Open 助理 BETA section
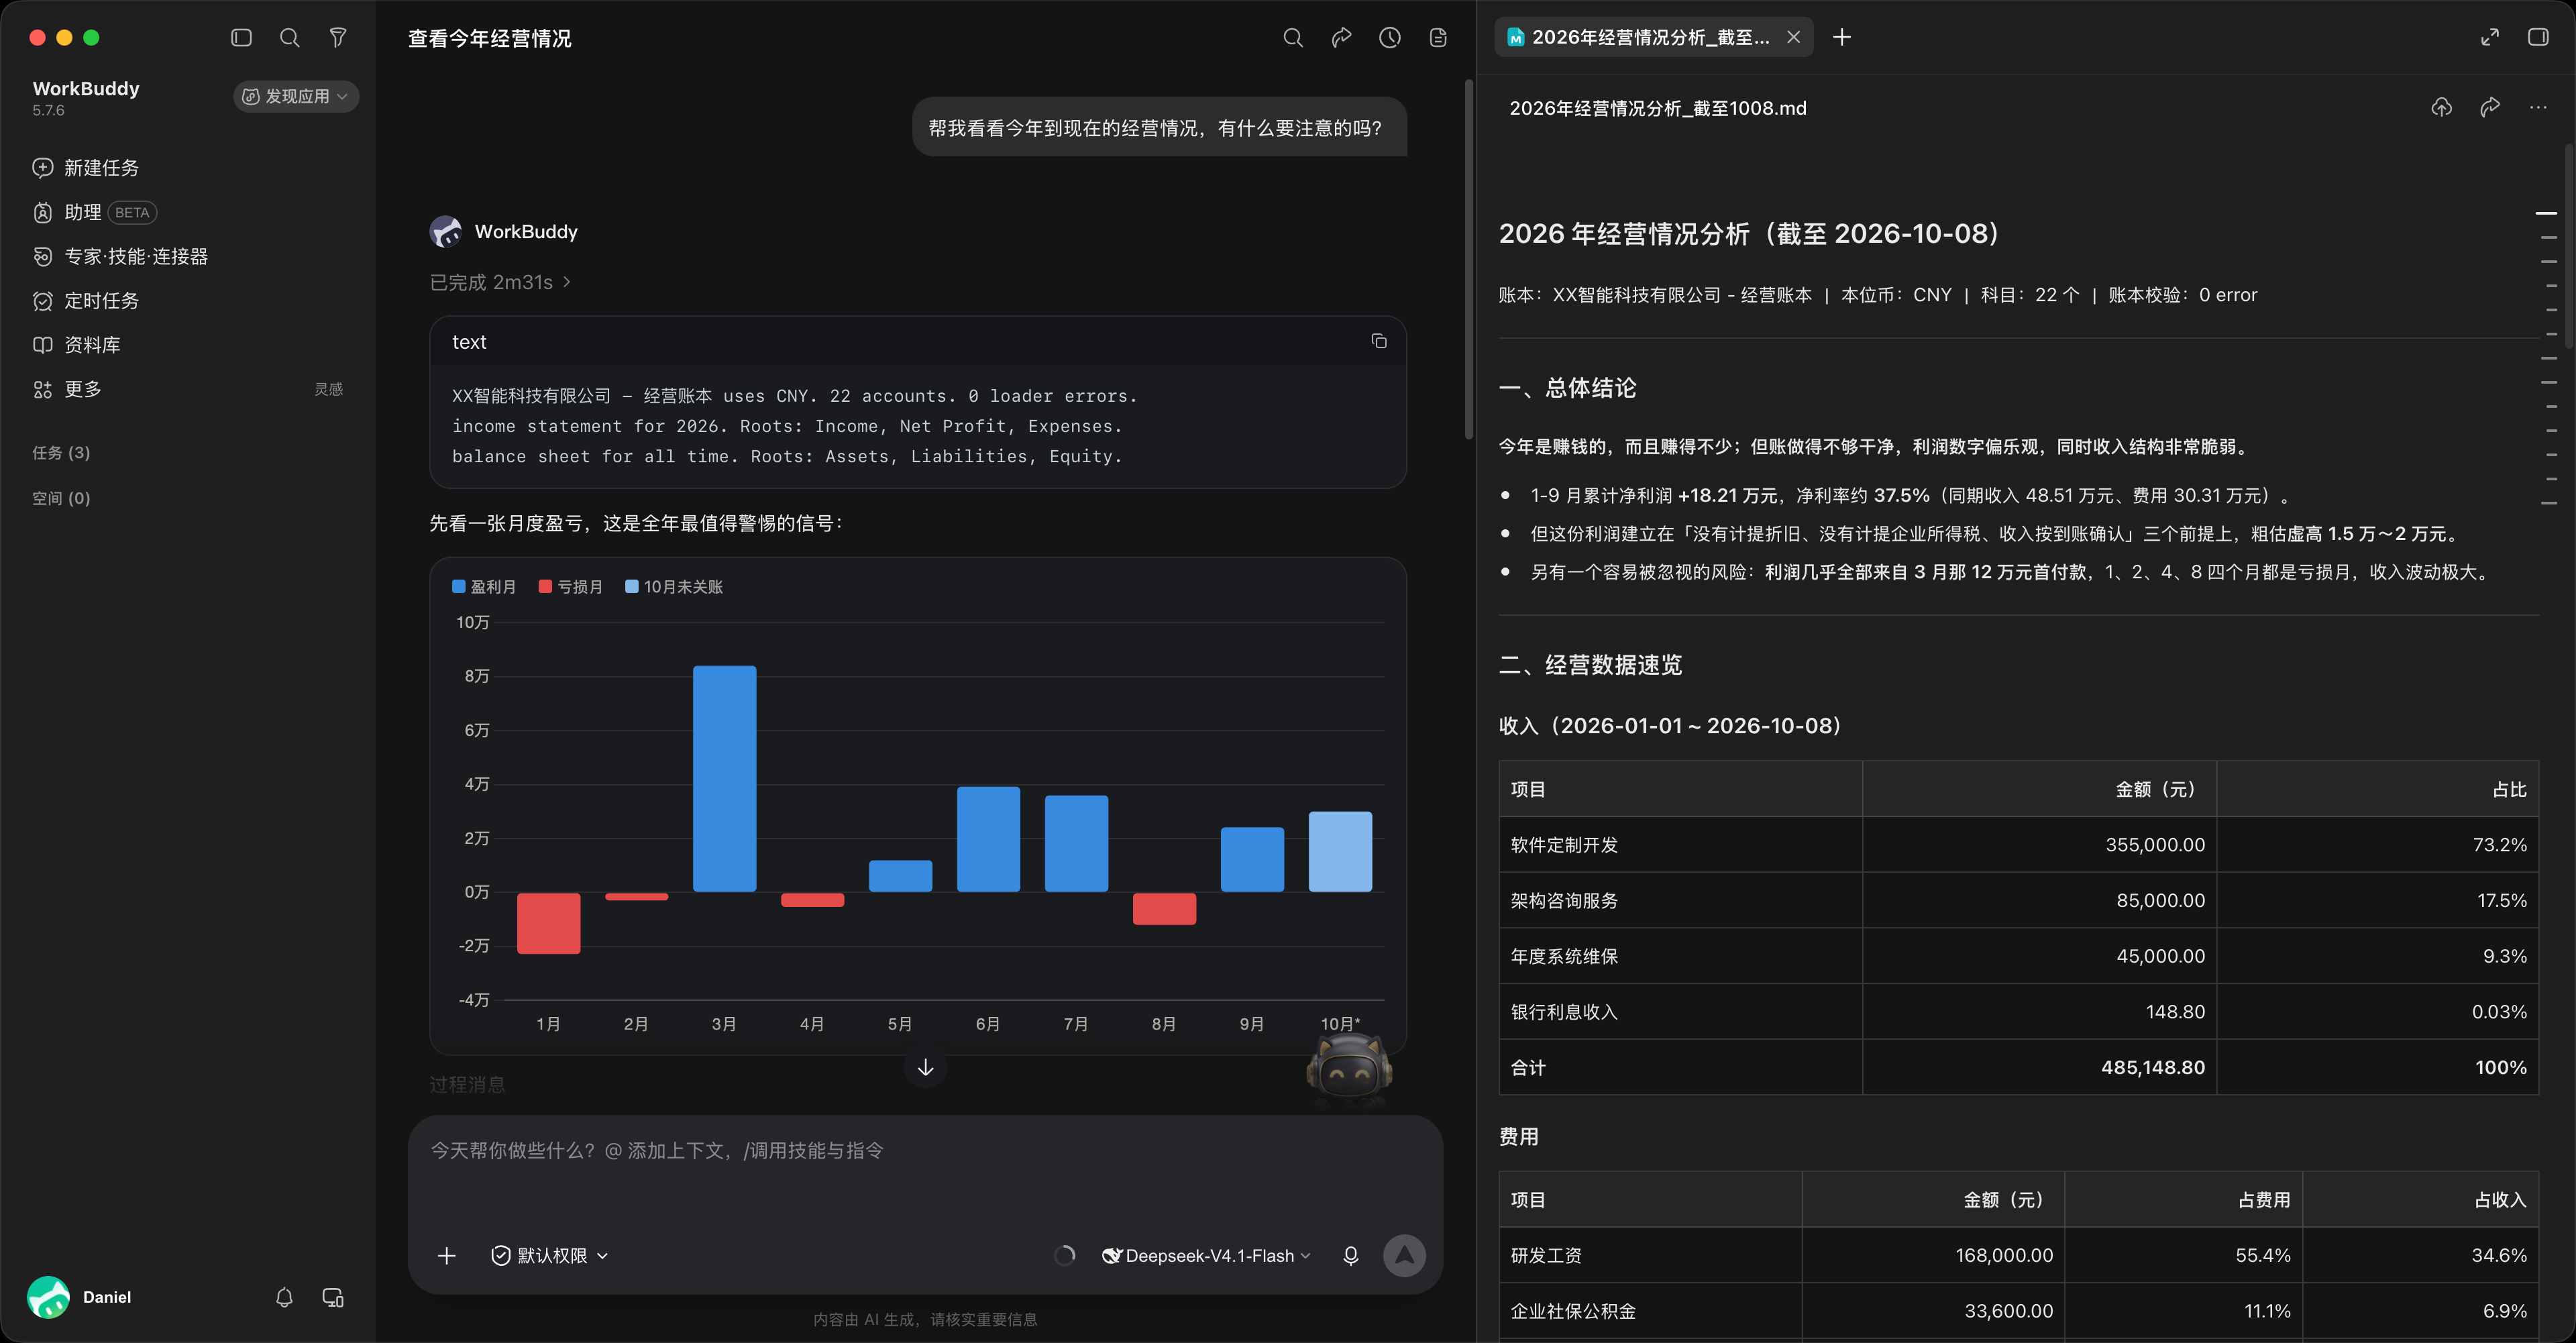Viewport: 2576px width, 1343px height. (95, 212)
